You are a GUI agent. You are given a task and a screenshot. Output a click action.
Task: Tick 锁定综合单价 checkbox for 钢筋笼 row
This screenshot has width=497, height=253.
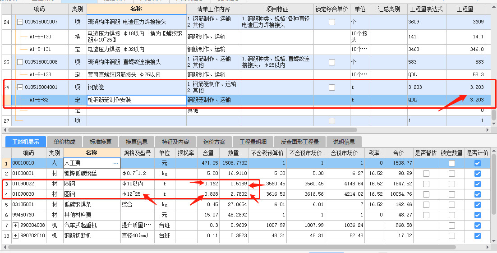pyautogui.click(x=332, y=87)
